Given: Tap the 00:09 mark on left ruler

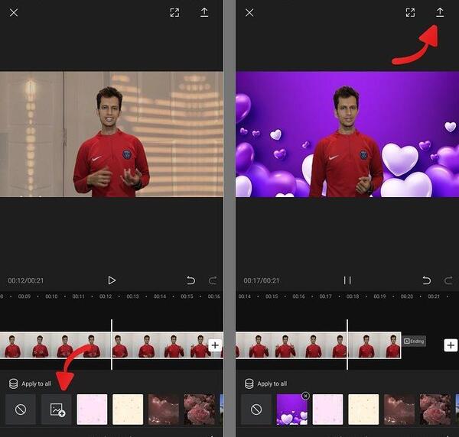Looking at the screenshot, I should 24,296.
